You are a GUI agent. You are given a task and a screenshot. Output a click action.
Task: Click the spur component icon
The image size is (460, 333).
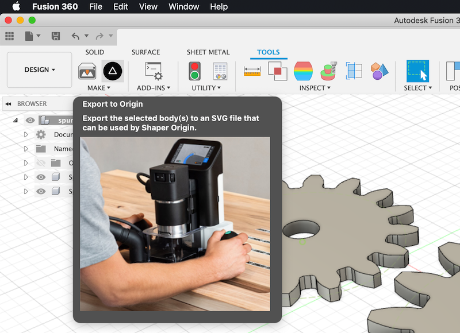[x=45, y=120]
